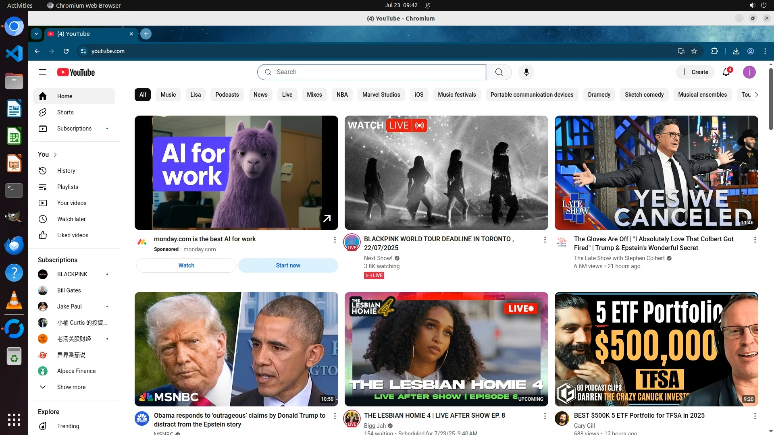Click the Create button
Screen dimensions: 774x435
(695, 72)
